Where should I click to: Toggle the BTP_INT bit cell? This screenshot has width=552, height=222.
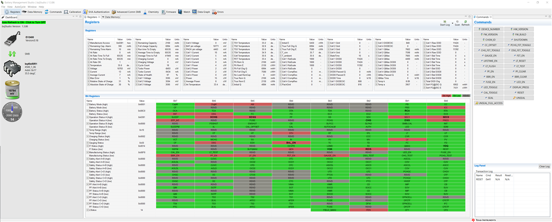pyautogui.click(x=175, y=120)
